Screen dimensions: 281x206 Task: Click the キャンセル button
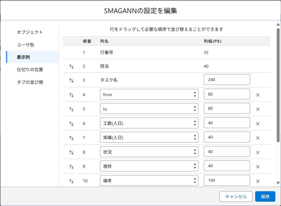[236, 196]
